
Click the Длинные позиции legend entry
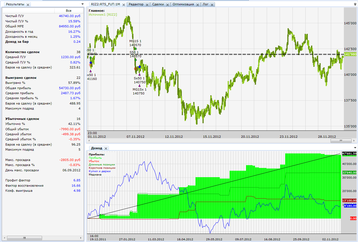point(102,165)
